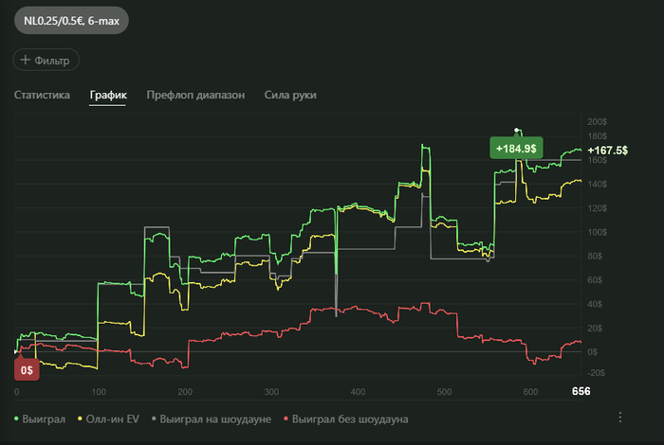This screenshot has width=664, height=445.
Task: Click the red 0$ start badge
Action: pos(28,370)
